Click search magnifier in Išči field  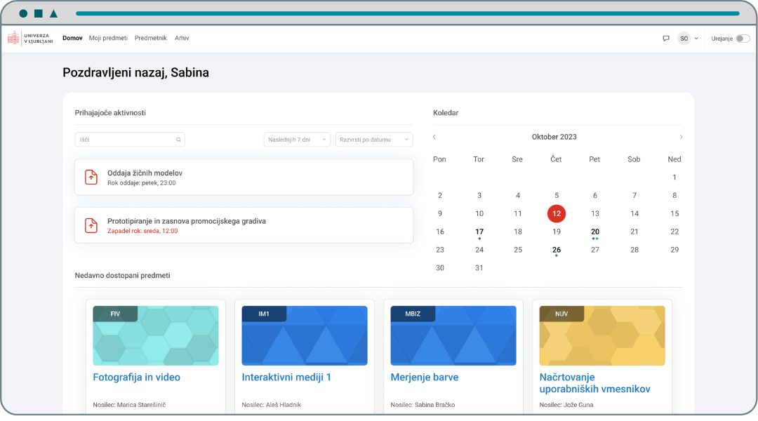[178, 140]
